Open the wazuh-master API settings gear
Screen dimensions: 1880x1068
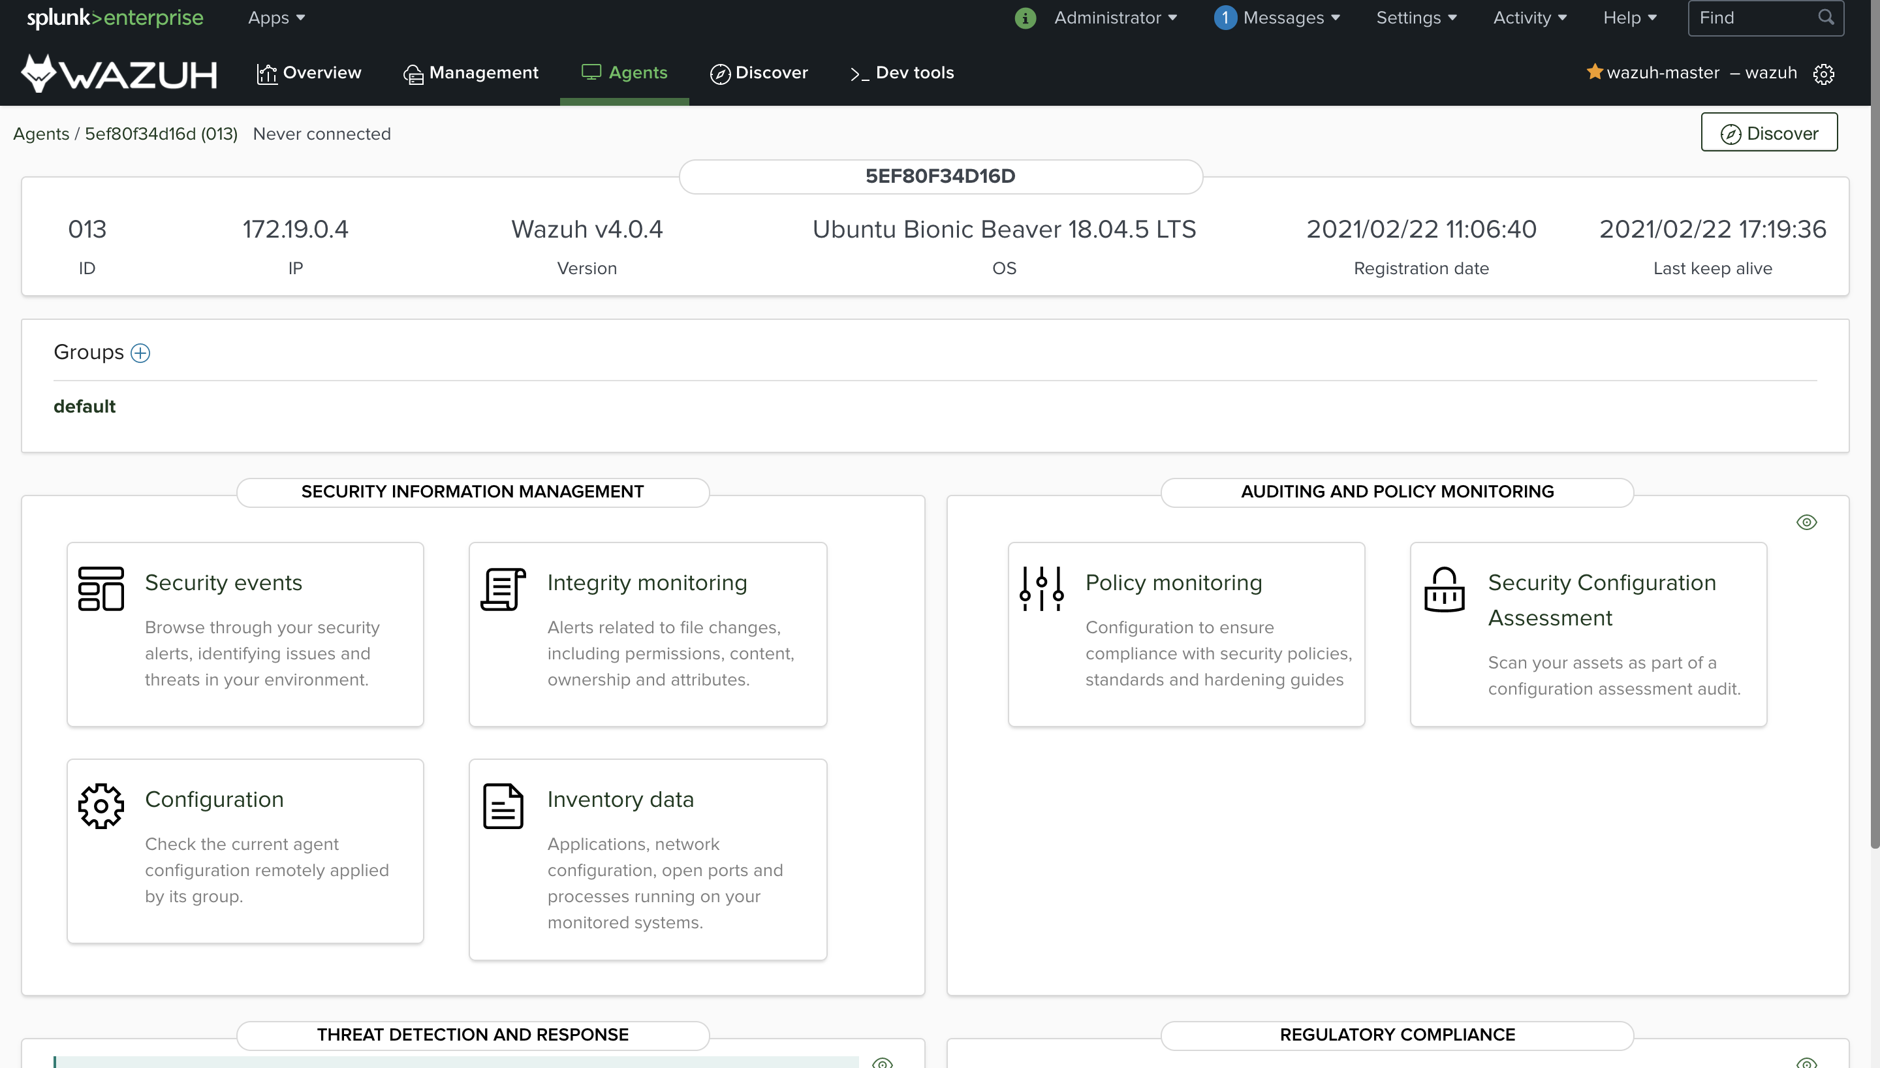[1825, 74]
